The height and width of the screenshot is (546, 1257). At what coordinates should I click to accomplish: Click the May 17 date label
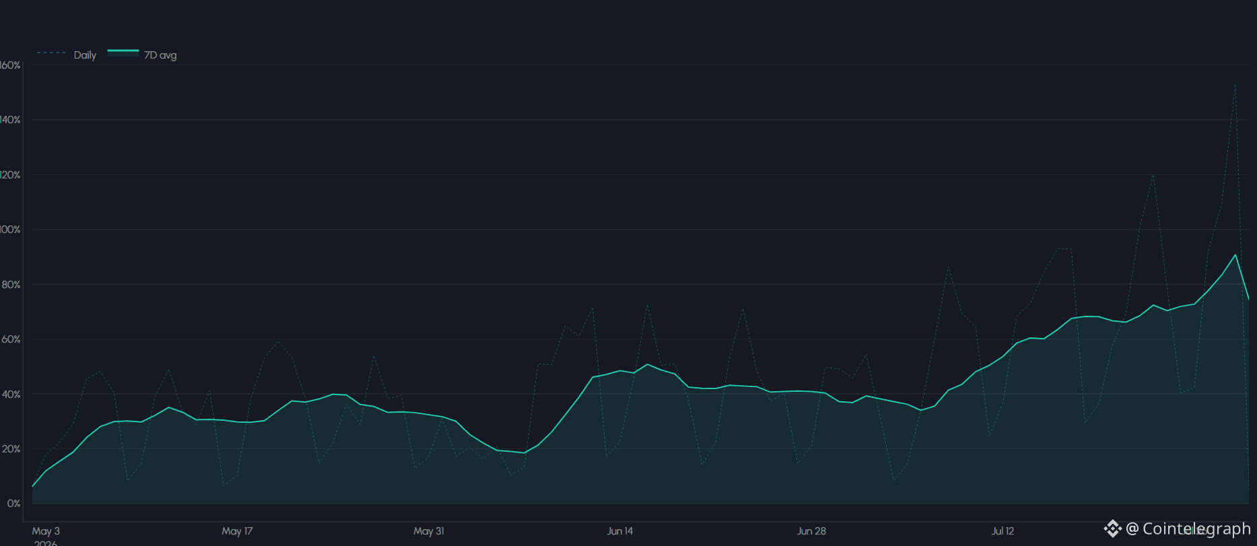point(237,531)
